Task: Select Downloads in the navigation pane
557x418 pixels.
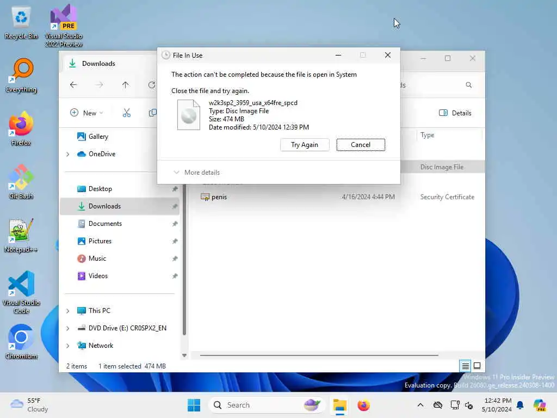Action: (x=120, y=206)
